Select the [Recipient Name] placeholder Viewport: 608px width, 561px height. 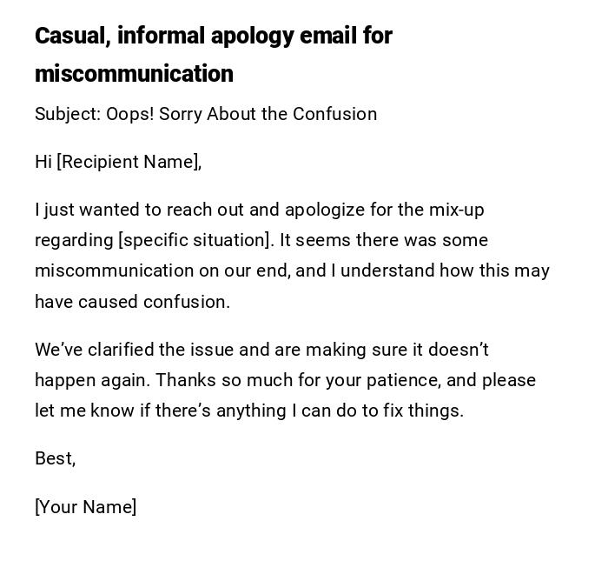(129, 162)
